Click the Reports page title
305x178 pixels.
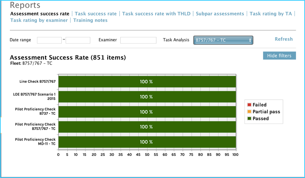pos(25,5)
